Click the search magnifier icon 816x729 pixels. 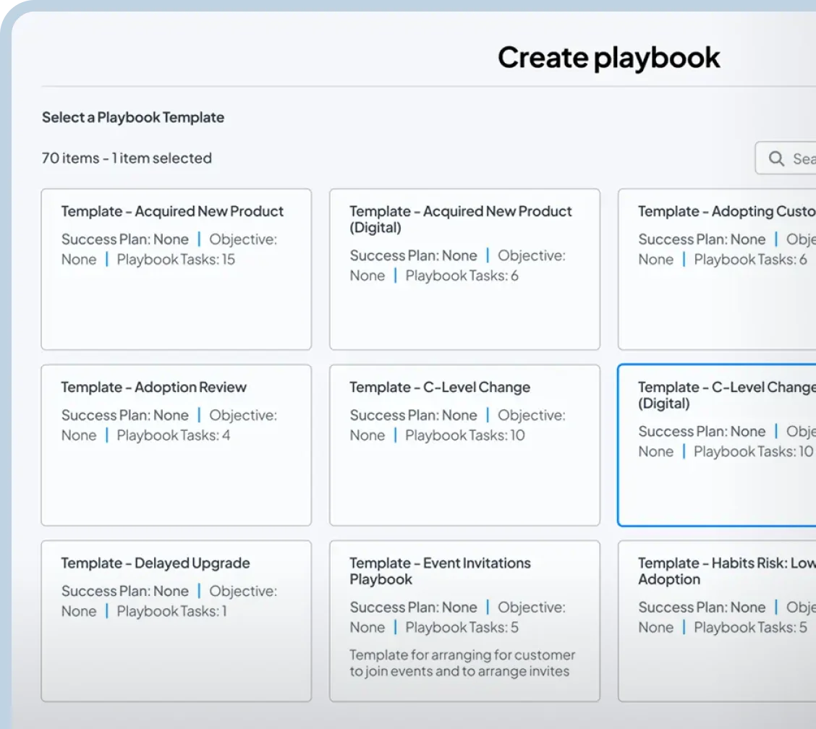click(776, 158)
